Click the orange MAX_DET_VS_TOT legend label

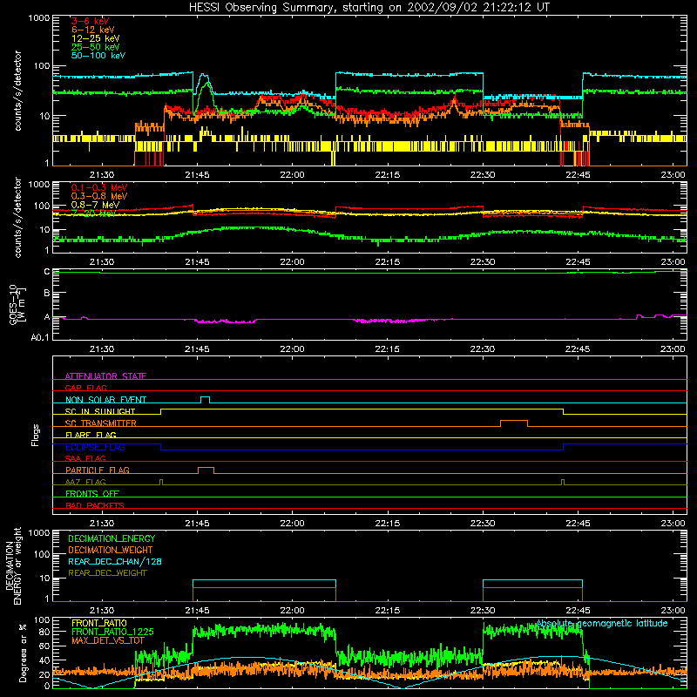pyautogui.click(x=107, y=640)
